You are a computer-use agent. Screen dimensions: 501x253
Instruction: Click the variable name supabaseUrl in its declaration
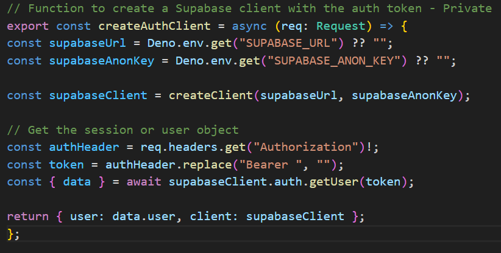click(87, 43)
